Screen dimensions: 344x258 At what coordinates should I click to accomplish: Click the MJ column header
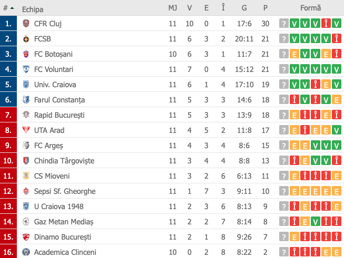coord(173,8)
